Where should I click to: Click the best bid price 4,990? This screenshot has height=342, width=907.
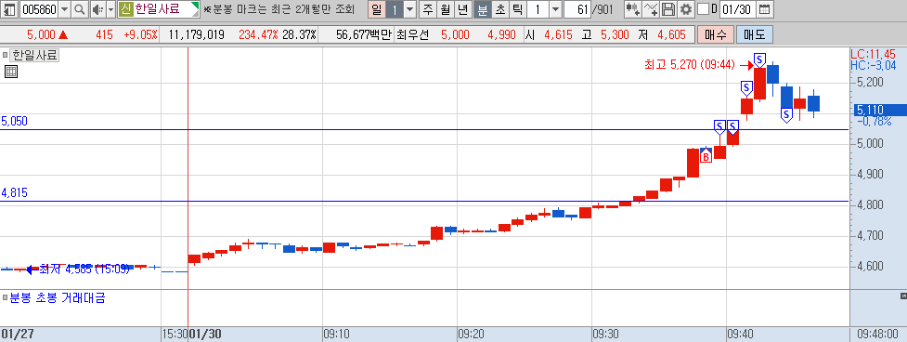[x=501, y=35]
